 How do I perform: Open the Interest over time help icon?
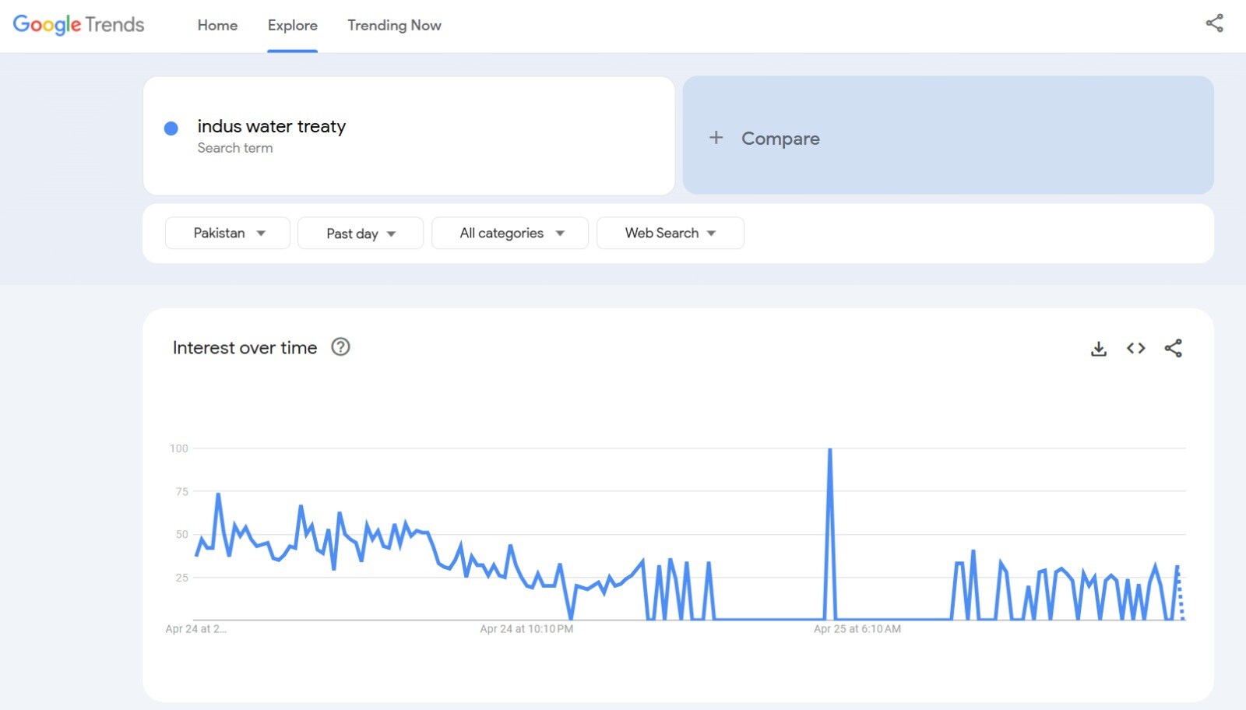click(340, 347)
